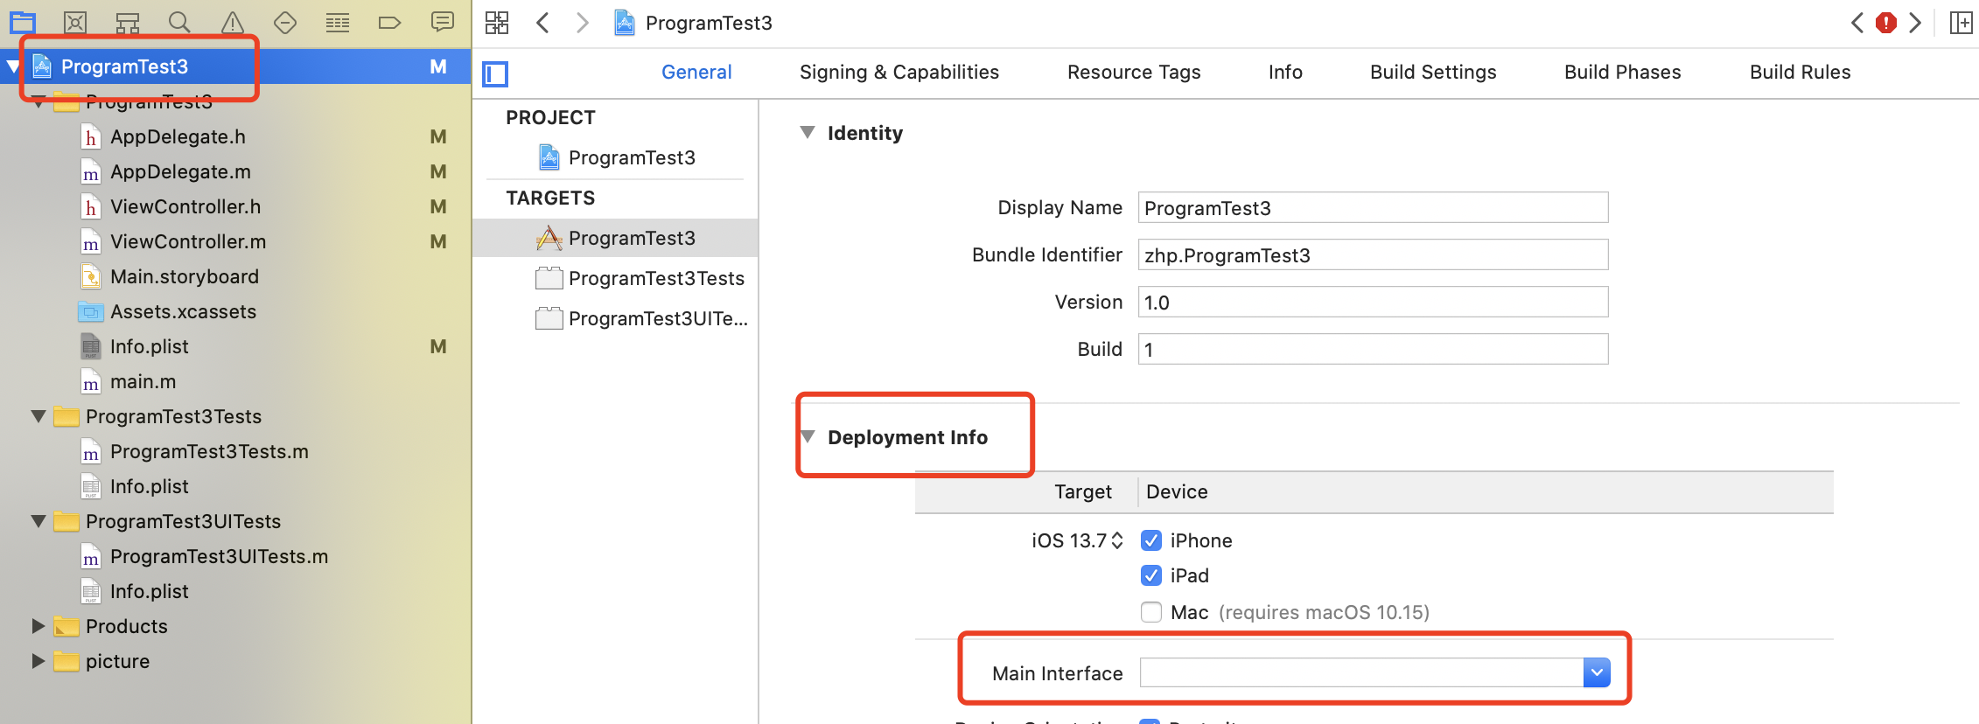Add an editor pane on the right

point(1961,23)
